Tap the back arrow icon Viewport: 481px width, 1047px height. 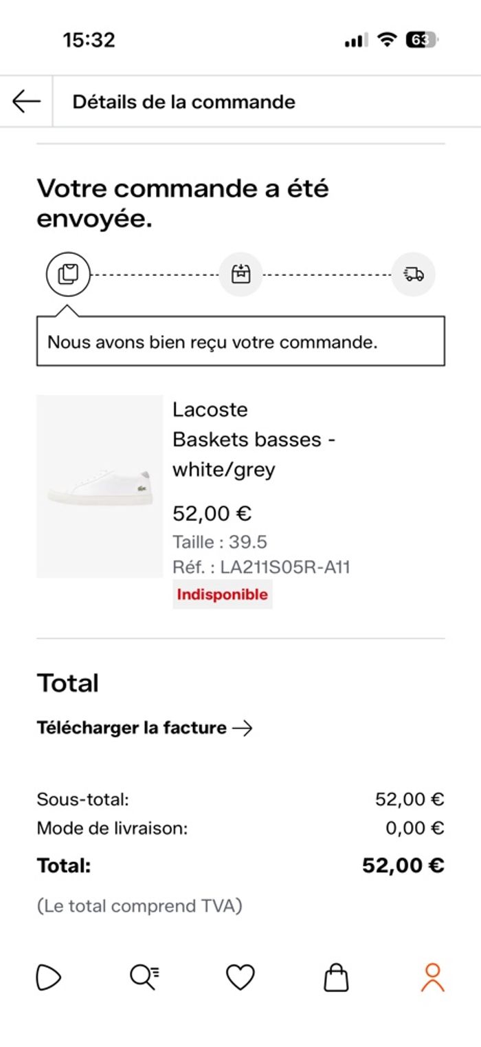tap(26, 102)
